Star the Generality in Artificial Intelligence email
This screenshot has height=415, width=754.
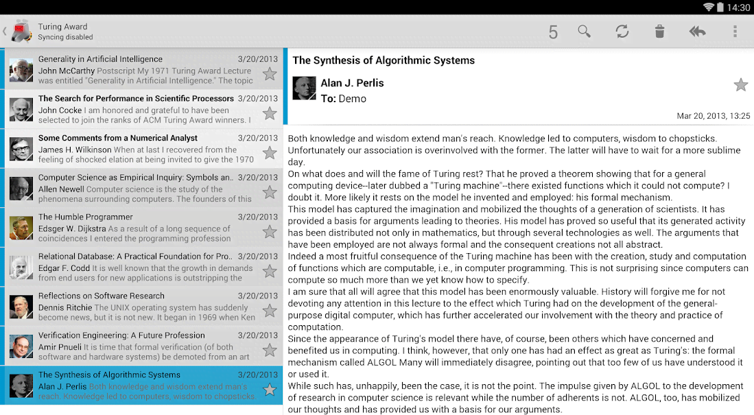point(270,73)
